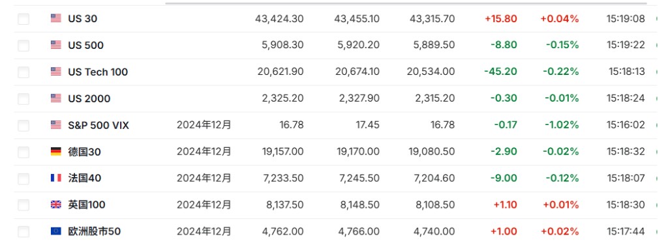668x243 pixels.
Task: Enable the checkbox for 欧洲股市50
Action: pos(23,231)
